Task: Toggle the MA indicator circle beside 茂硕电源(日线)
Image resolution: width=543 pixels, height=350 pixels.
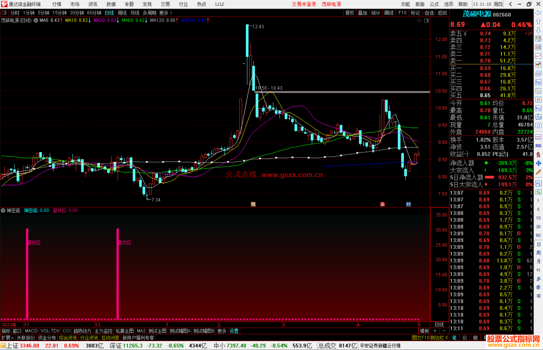Action: (36, 20)
